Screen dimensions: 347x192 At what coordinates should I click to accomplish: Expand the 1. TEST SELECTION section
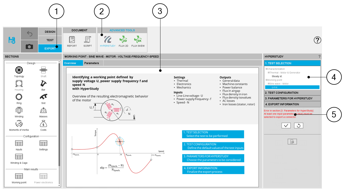(x=292, y=63)
